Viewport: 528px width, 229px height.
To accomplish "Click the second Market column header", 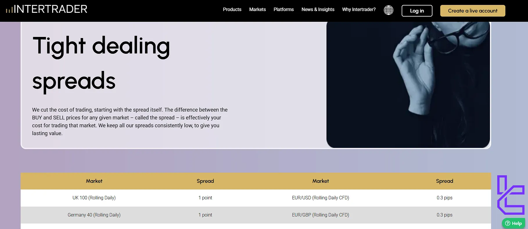I will 321,181.
